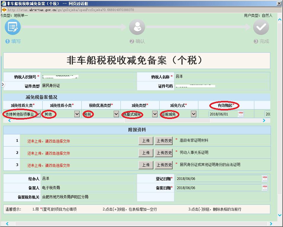283x227 pixels.
Task: Click the 备案税务机关 label
Action: [x=28, y=197]
